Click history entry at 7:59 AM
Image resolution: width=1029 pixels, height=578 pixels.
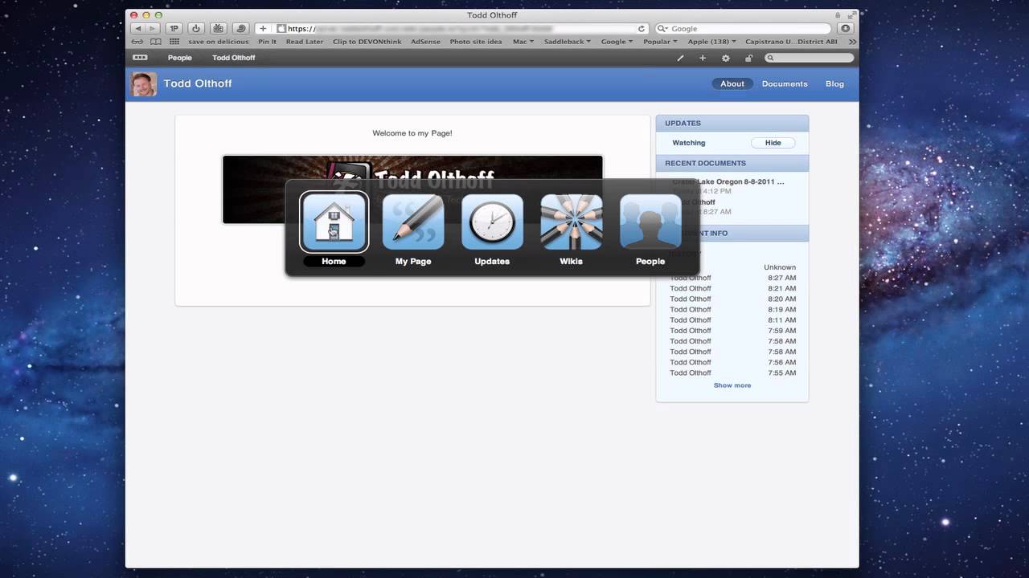pyautogui.click(x=732, y=330)
